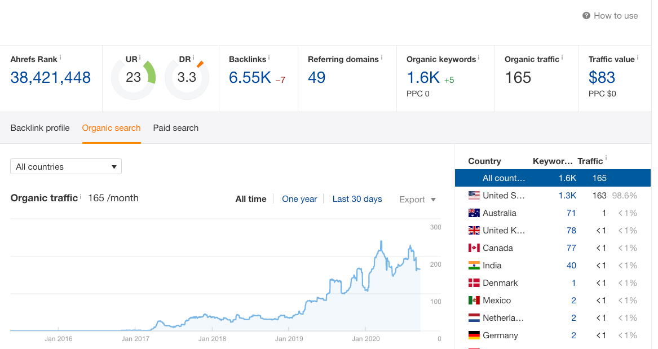Click Canada keyword count 77
Image resolution: width=658 pixels, height=349 pixels.
click(571, 248)
